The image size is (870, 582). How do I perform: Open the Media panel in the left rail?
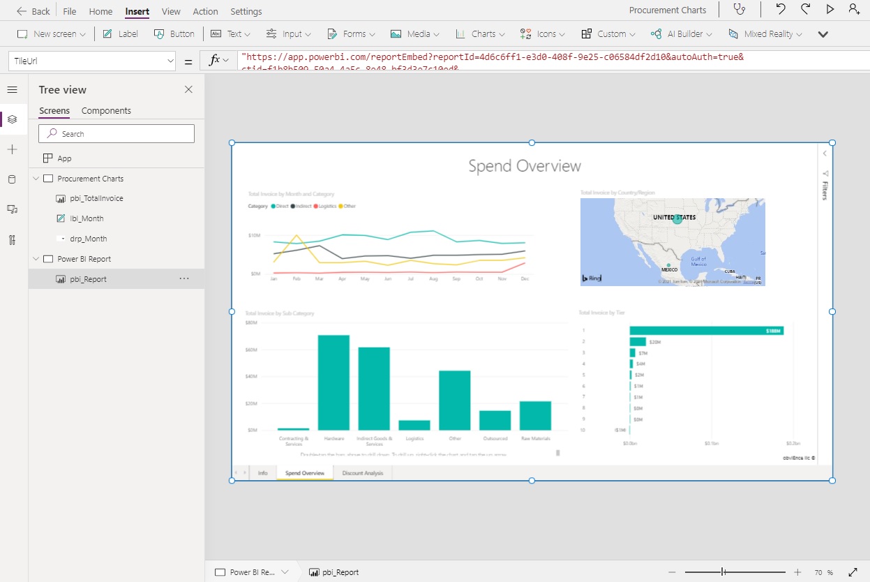(12, 209)
